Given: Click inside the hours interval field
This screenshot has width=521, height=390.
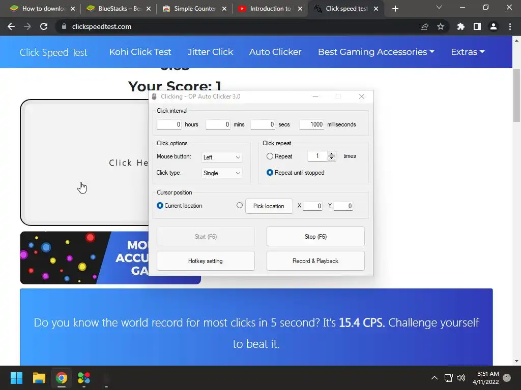Looking at the screenshot, I should click(169, 124).
